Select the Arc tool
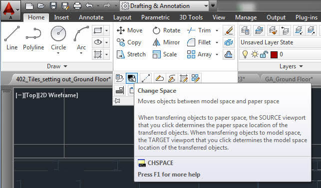 [81, 38]
